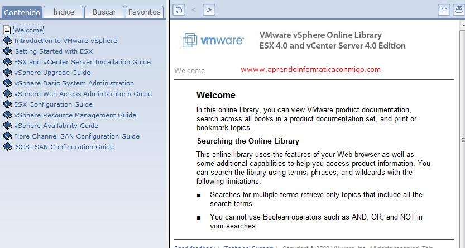Open vSphere Availability Guide book
This screenshot has height=248, width=465.
56,126
